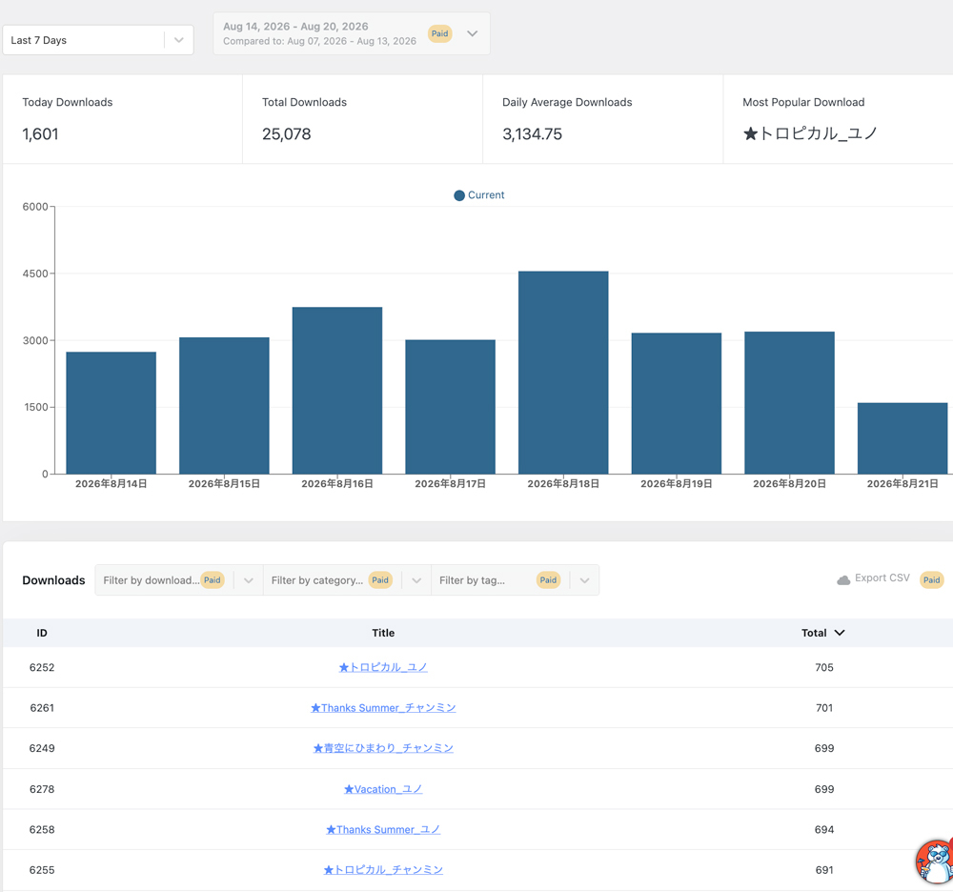Expand the Filter by tag chevron
953x892 pixels.
point(585,580)
